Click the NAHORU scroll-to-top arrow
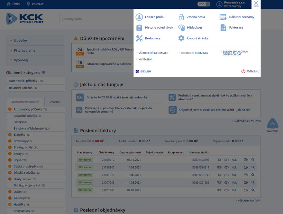The height and width of the screenshot is (214, 283). click(x=272, y=123)
